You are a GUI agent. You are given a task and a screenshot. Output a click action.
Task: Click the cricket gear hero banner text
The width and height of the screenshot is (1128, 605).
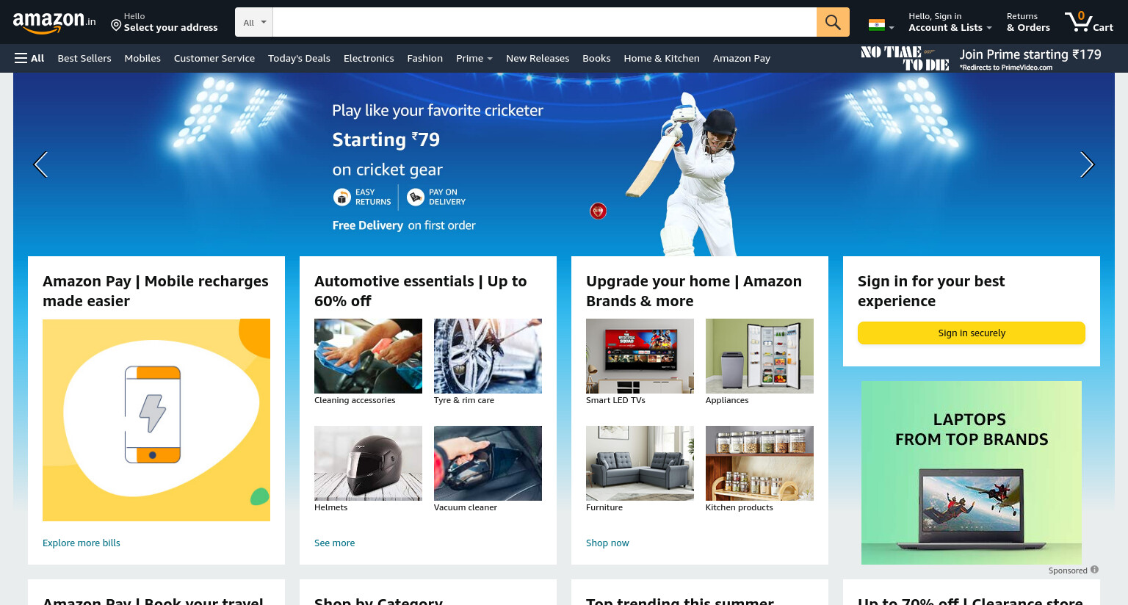coord(438,140)
